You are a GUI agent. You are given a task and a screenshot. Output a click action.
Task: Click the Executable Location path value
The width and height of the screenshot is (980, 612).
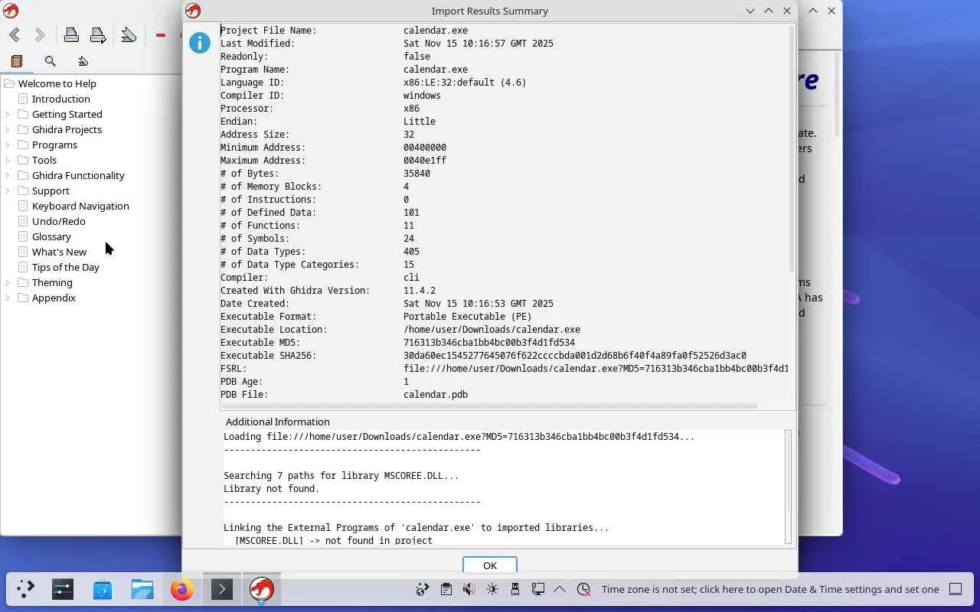click(x=492, y=330)
